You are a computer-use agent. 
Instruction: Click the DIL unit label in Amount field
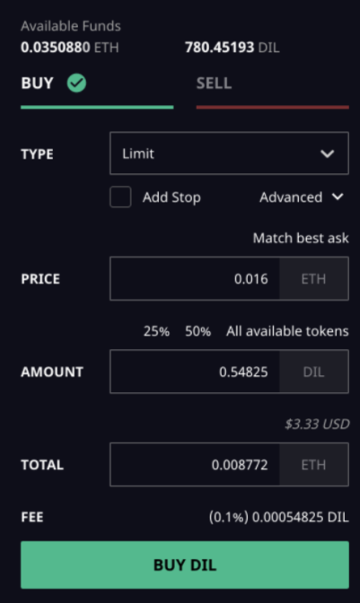pyautogui.click(x=313, y=371)
